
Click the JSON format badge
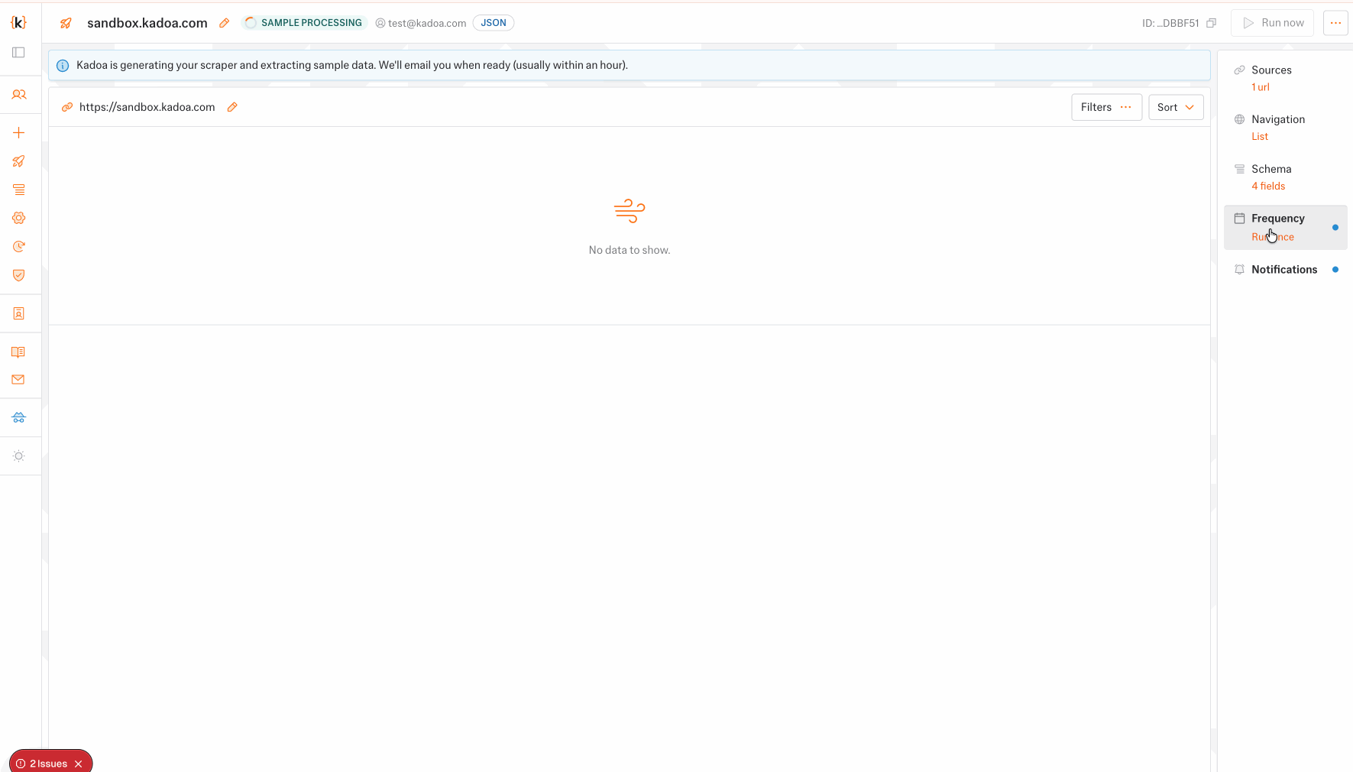(493, 23)
